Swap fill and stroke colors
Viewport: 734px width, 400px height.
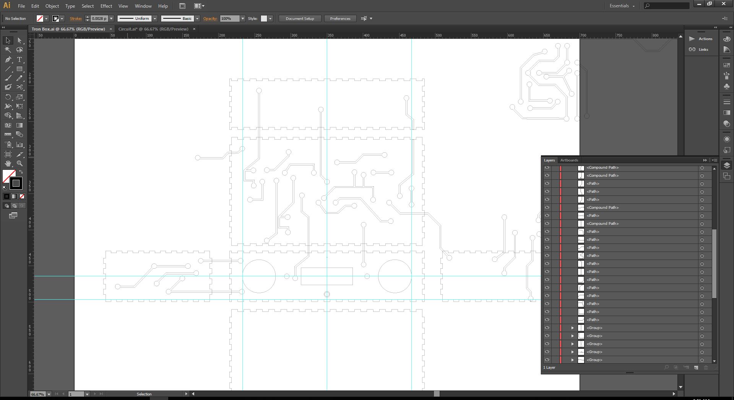click(x=21, y=172)
